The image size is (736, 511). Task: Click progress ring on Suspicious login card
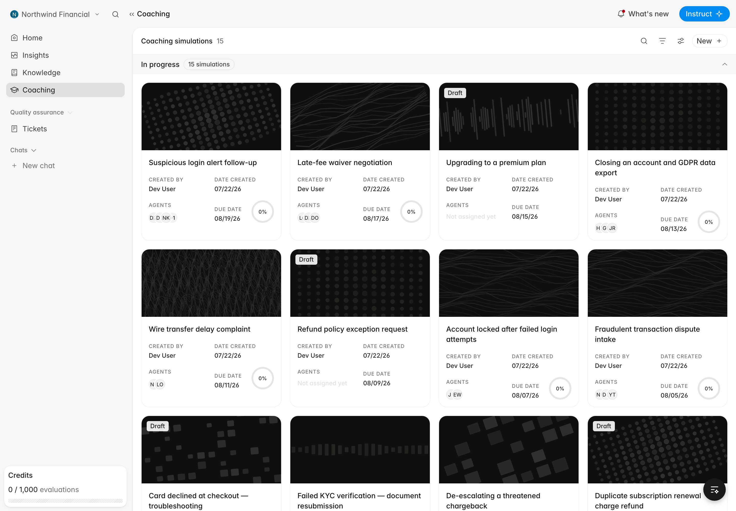(262, 212)
